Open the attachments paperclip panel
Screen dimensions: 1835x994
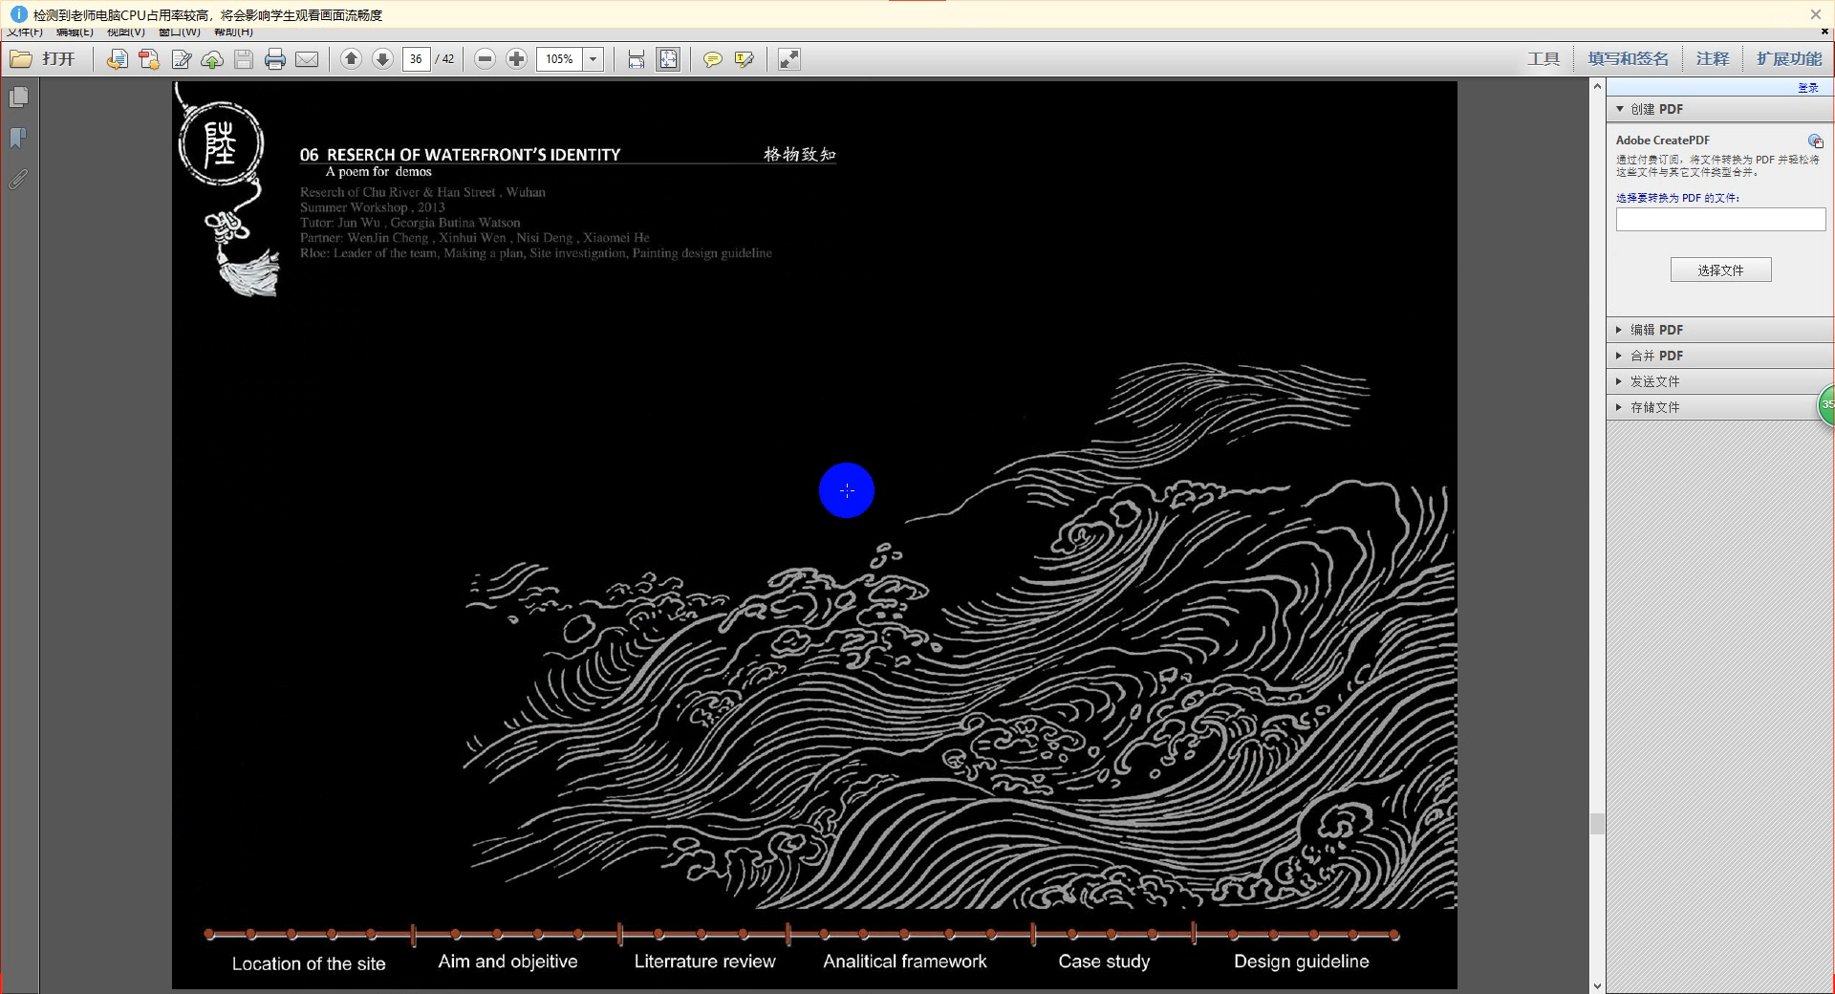[x=18, y=179]
